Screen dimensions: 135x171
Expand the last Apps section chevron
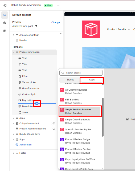13,139
